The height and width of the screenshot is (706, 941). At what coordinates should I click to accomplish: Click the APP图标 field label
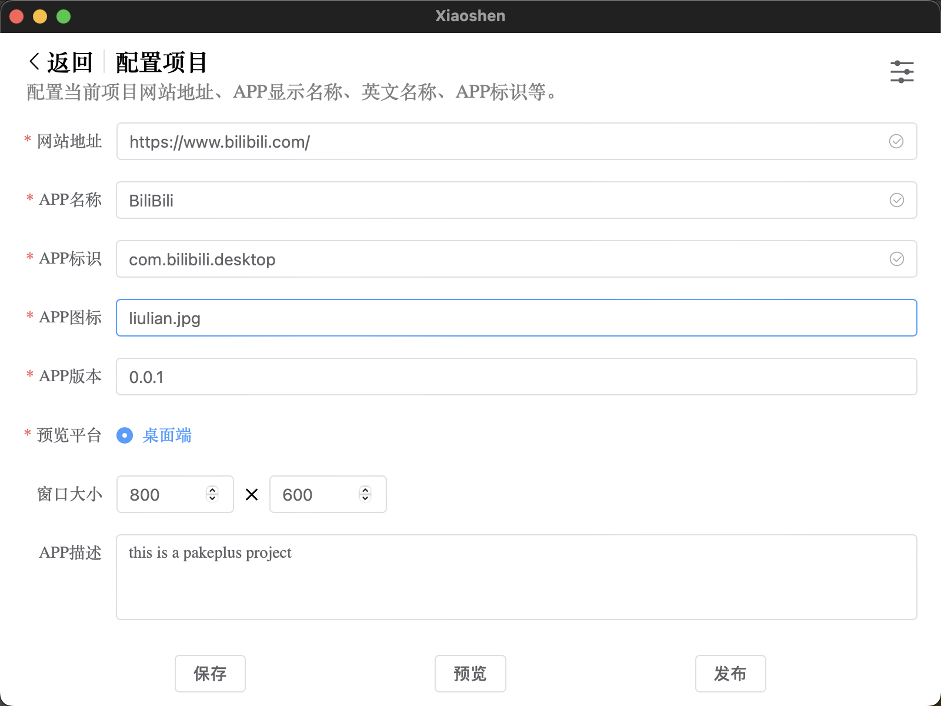(x=70, y=318)
